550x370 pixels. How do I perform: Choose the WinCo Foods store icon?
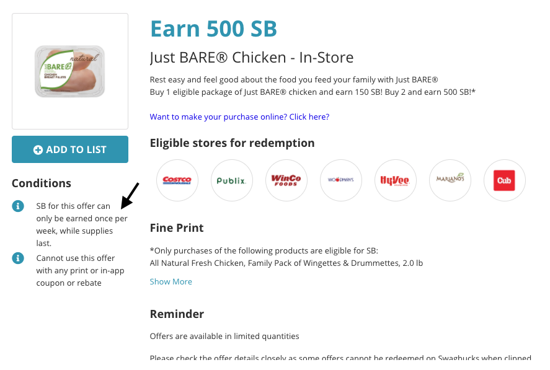pos(286,180)
